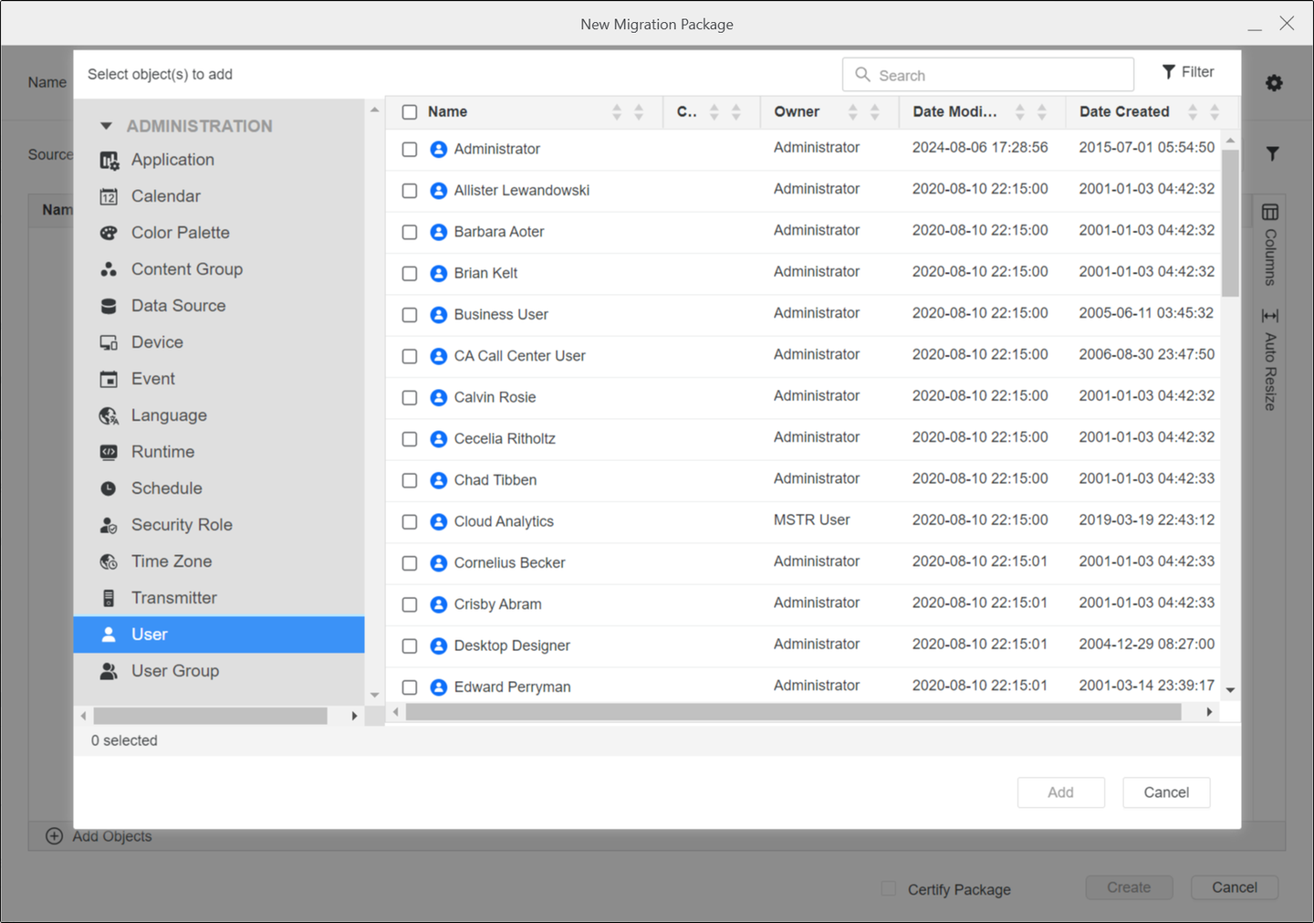Viewport: 1314px width, 923px height.
Task: Collapse the ADMINISTRATION section
Action: 107,126
